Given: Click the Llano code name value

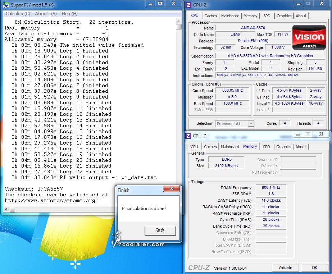Looking at the screenshot, I should pyautogui.click(x=235, y=34).
